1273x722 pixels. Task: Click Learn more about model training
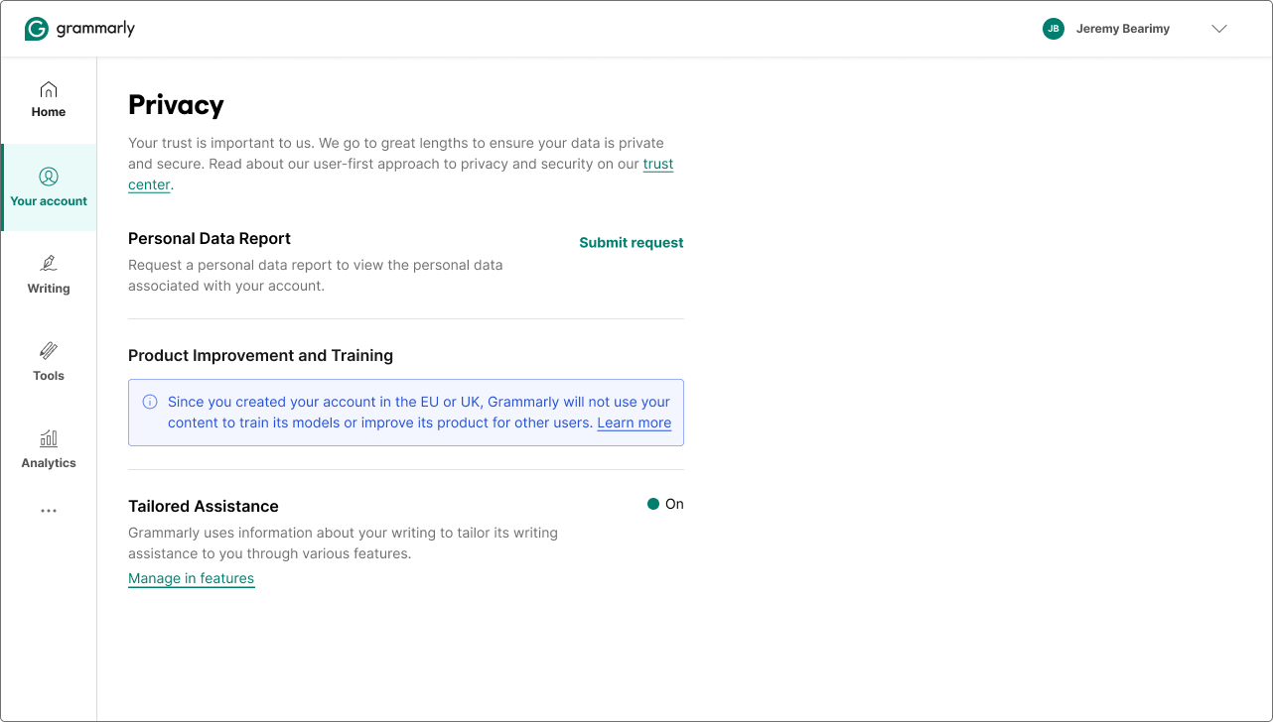[x=634, y=422]
